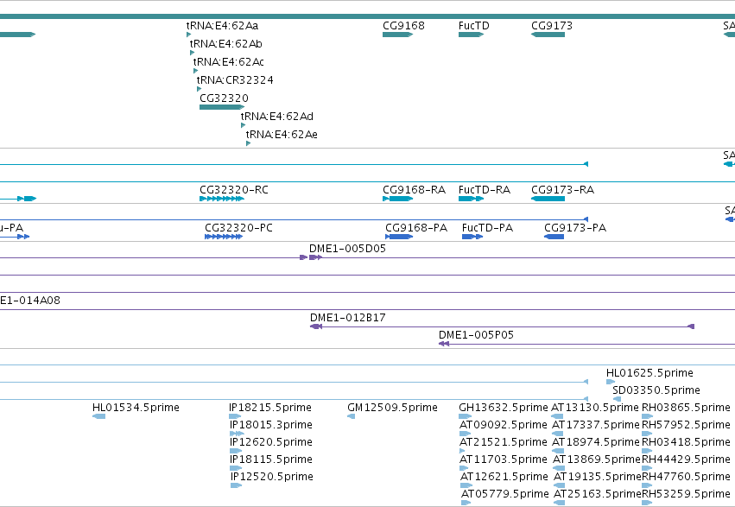Click the CG32320 gene name
Image resolution: width=735 pixels, height=507 pixels.
coord(224,98)
